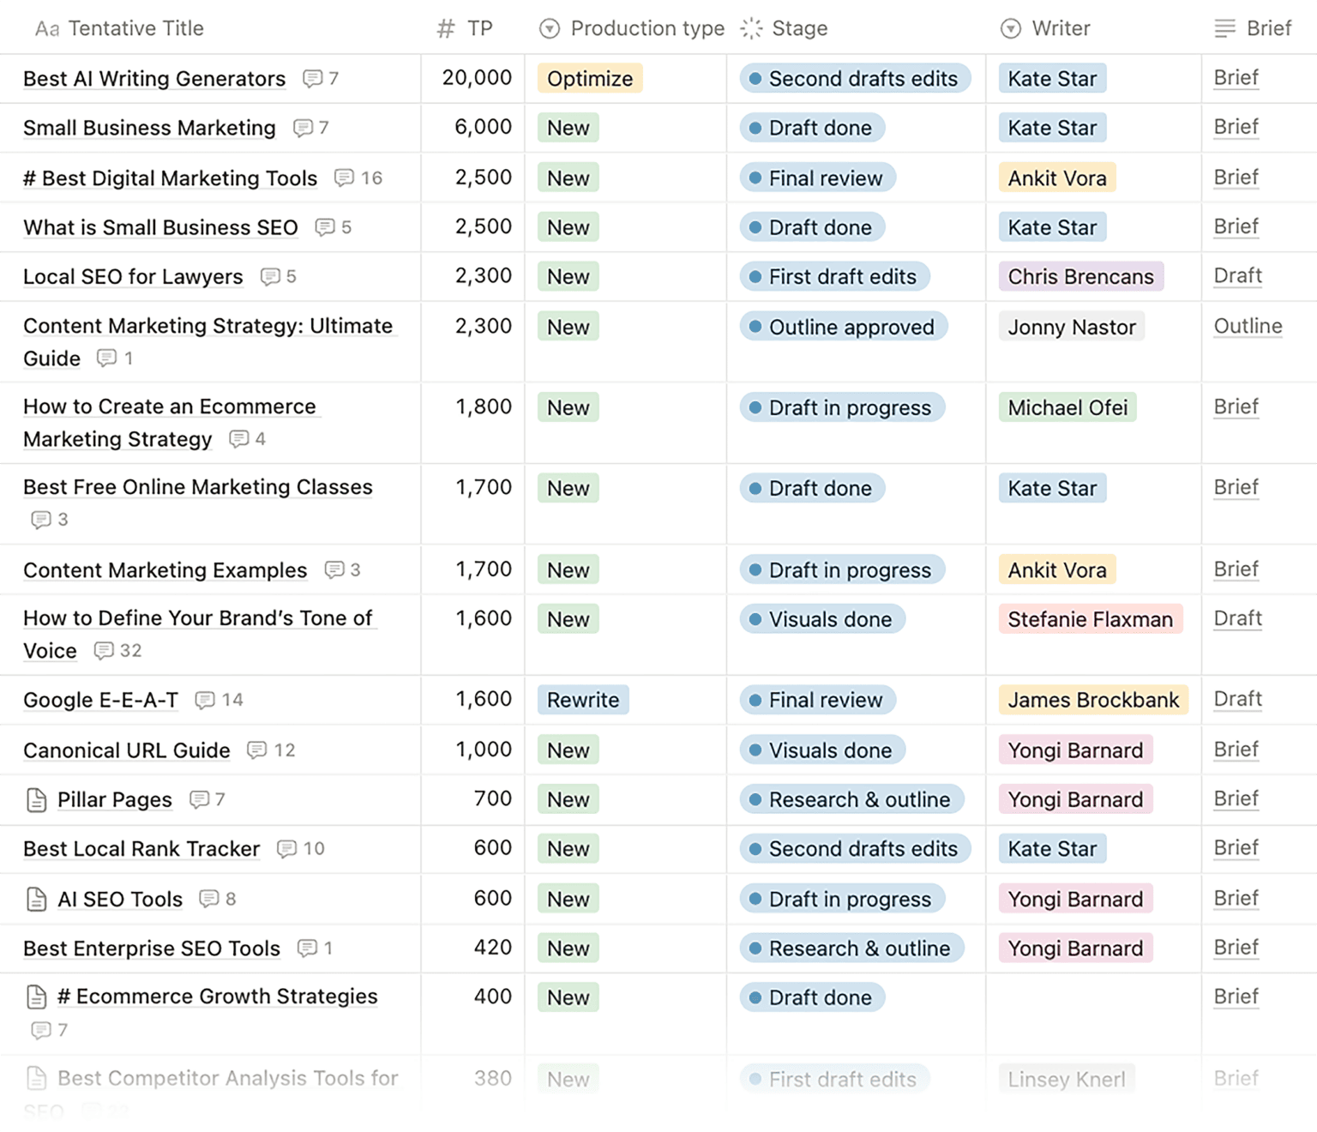Select Kate Star in the Writer column
The image size is (1317, 1132).
1052,78
